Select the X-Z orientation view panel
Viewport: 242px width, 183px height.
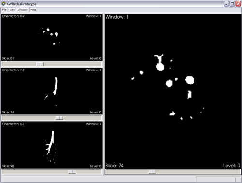52,145
